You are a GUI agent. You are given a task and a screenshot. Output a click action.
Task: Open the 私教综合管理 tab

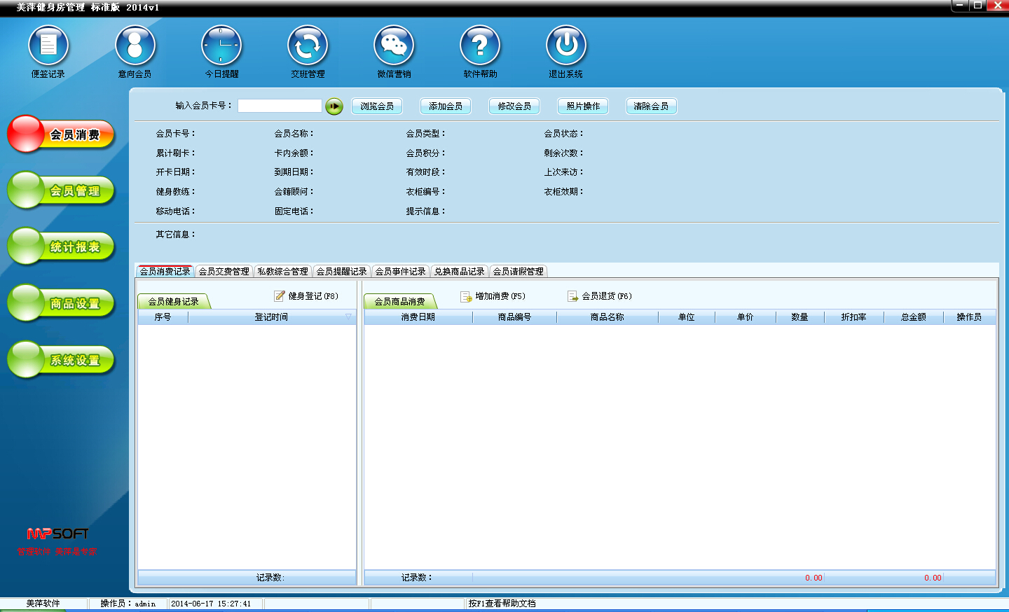[x=282, y=272]
